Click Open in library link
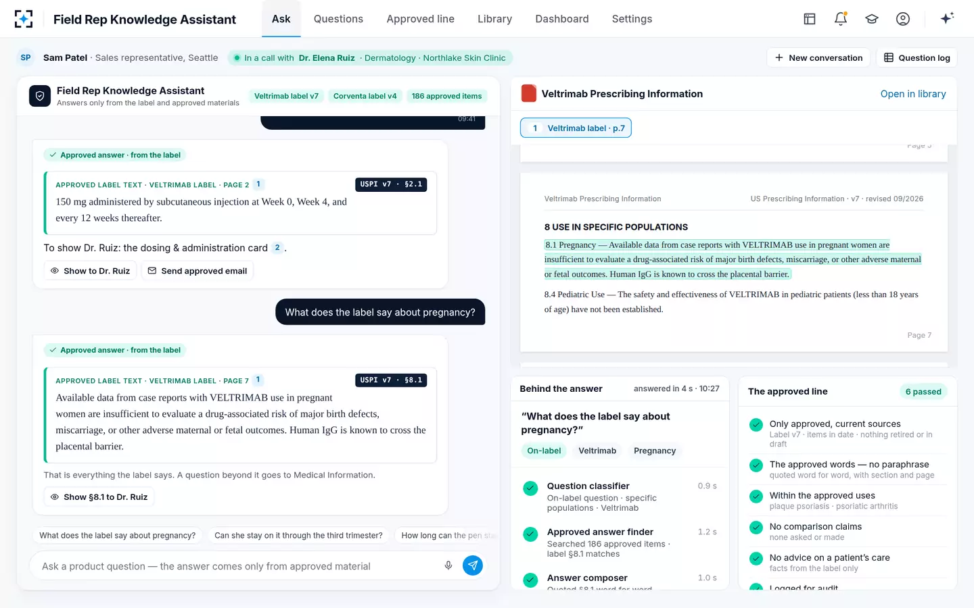 tap(913, 94)
